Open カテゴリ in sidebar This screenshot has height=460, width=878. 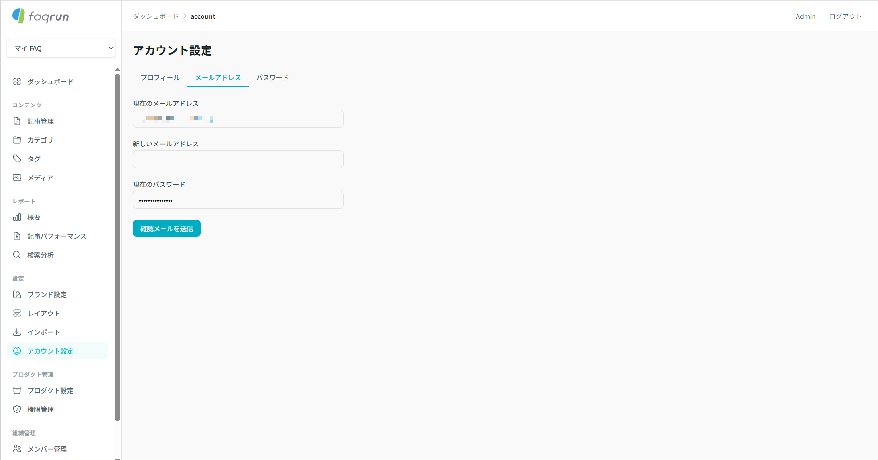click(x=57, y=140)
